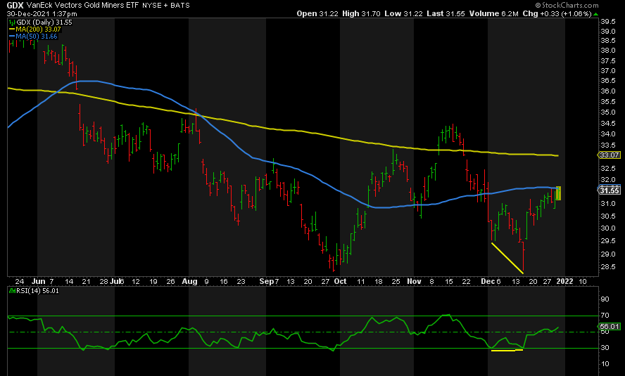Click the 70 level on RSI axis
625x376 pixels.
click(605, 316)
